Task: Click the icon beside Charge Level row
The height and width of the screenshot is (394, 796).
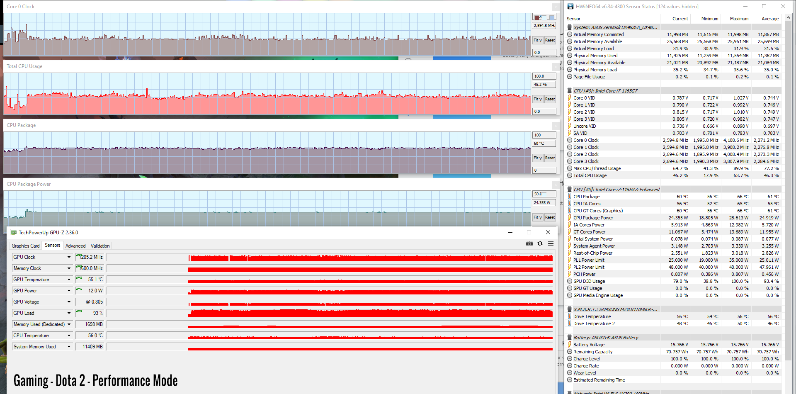Action: [x=570, y=359]
